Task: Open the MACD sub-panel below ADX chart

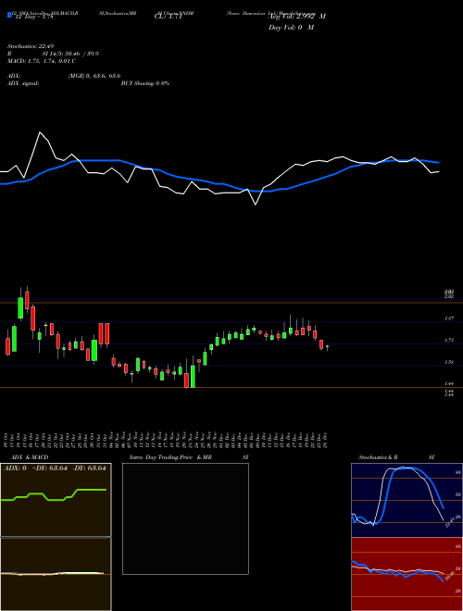Action: point(56,574)
